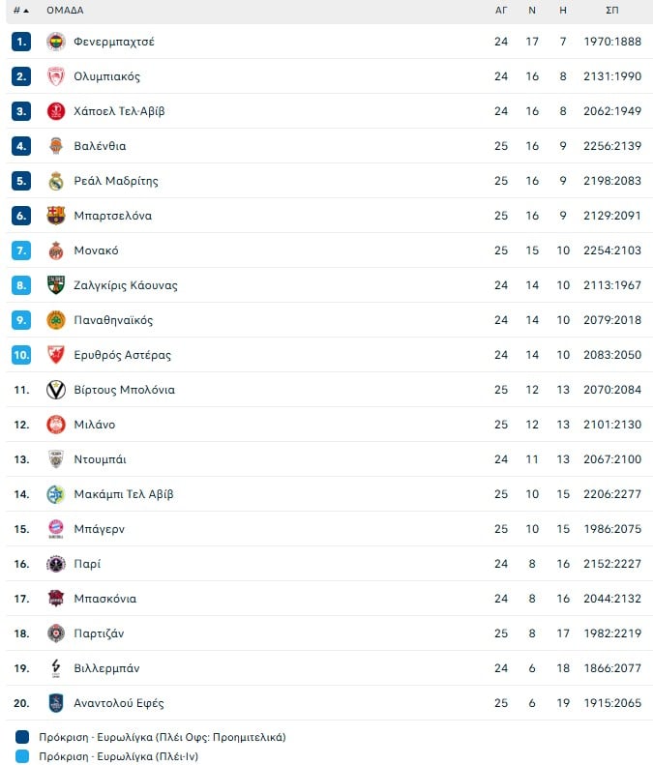Sort by the ΑΓ games column header
Viewport: 653px width, 765px height.
[x=501, y=11]
